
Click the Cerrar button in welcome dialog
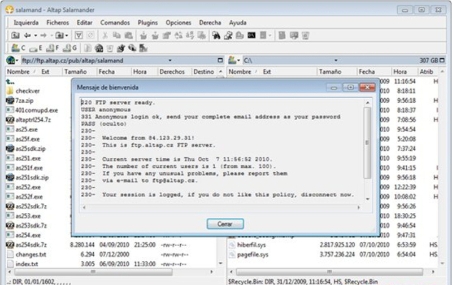(225, 224)
